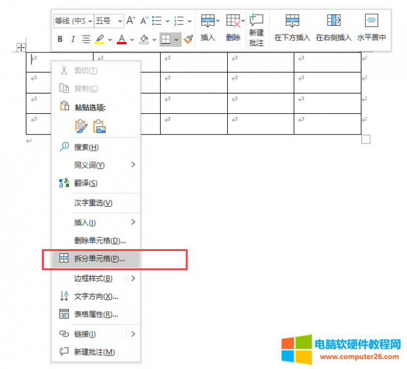407x369 pixels.
Task: Apply the yellow text highlight color
Action: click(x=100, y=39)
